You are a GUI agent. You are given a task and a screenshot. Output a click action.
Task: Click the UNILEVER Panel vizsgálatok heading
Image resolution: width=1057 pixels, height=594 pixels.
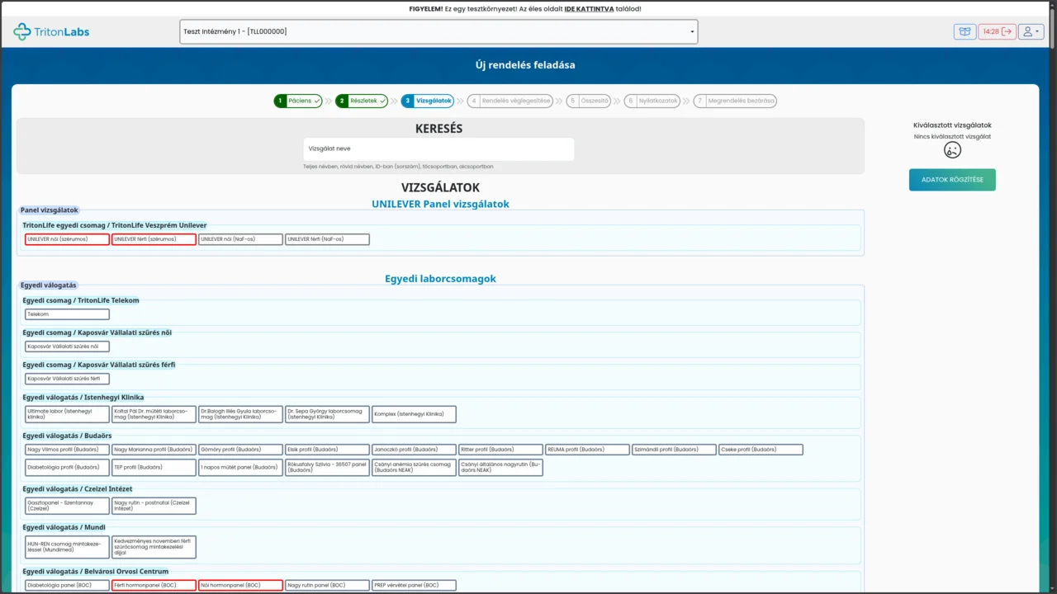tap(440, 204)
